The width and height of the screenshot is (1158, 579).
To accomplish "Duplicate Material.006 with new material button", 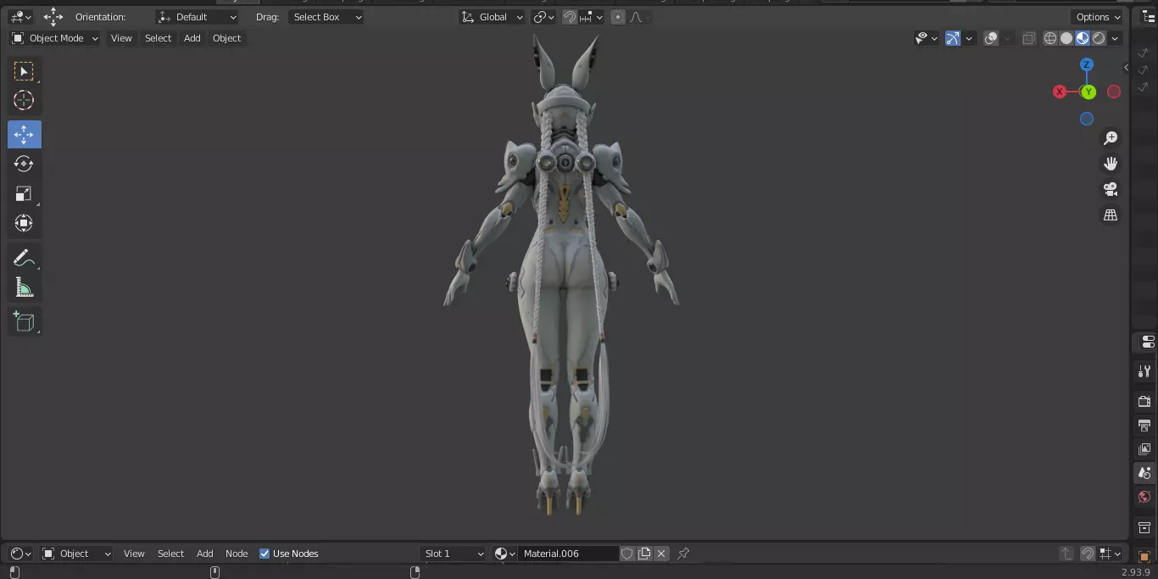I will 644,554.
